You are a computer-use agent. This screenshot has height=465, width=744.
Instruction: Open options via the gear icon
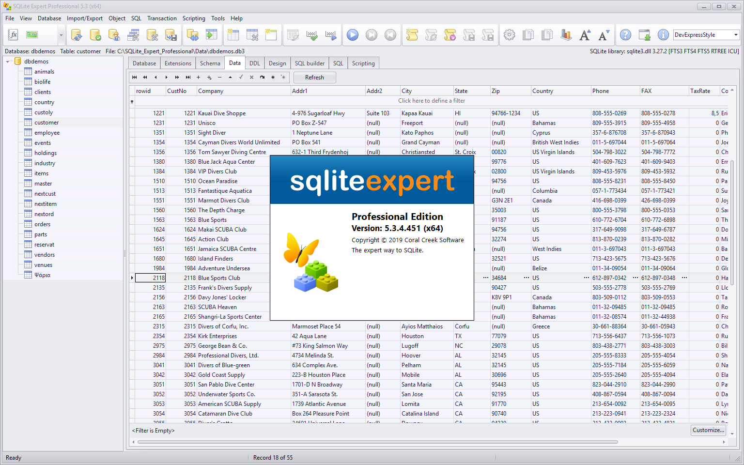pyautogui.click(x=509, y=35)
